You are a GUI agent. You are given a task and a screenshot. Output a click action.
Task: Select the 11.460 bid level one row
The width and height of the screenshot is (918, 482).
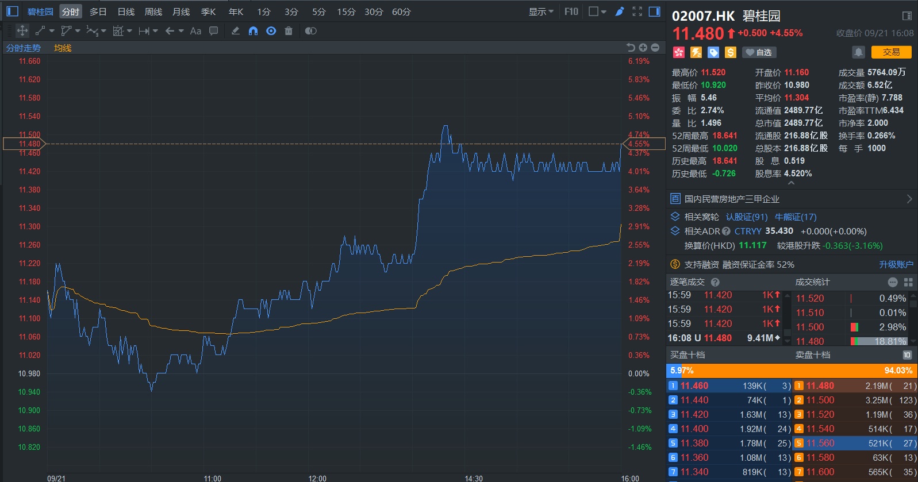tap(729, 386)
